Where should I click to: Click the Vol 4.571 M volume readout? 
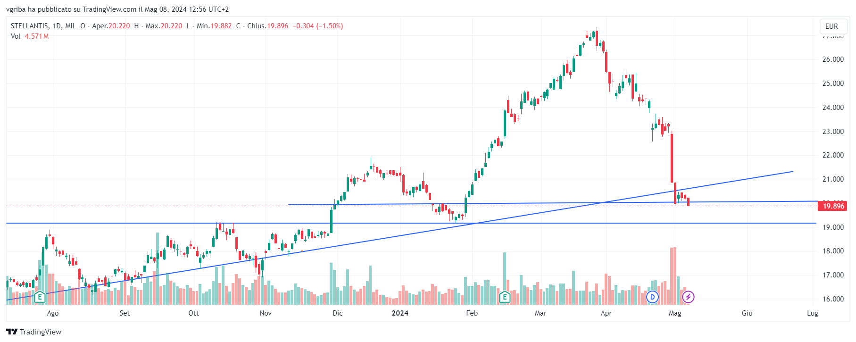pyautogui.click(x=30, y=36)
